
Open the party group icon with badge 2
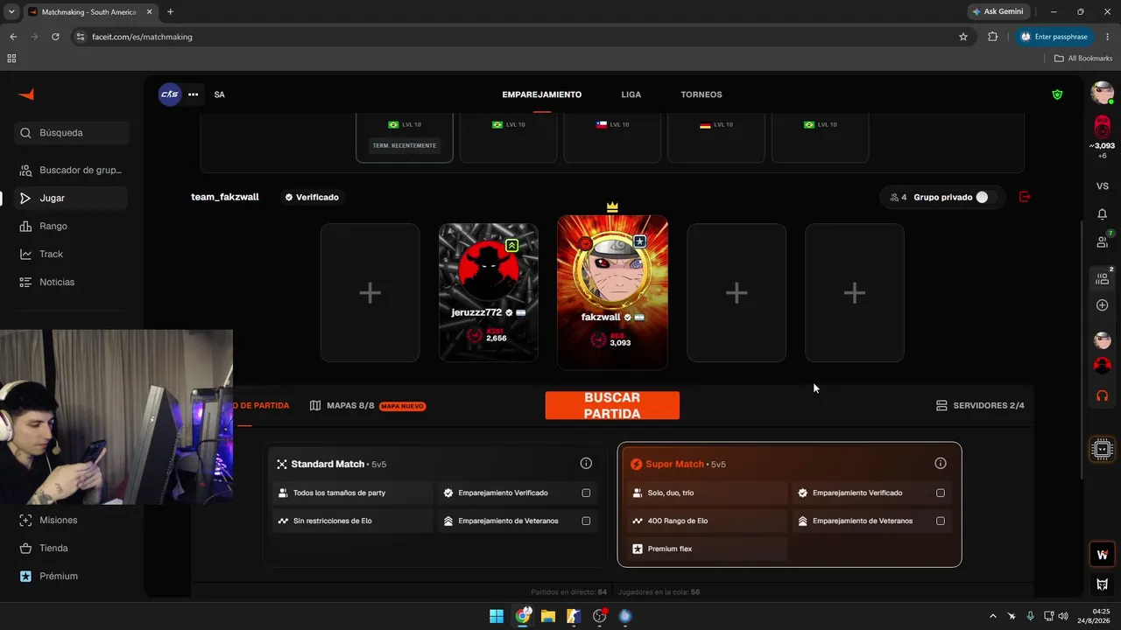click(1103, 278)
